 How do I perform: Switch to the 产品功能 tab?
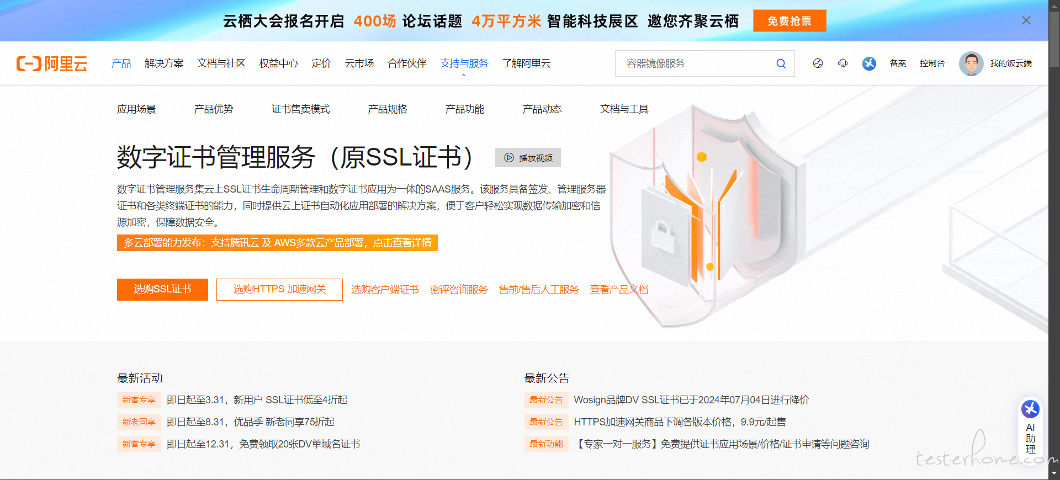pyautogui.click(x=465, y=109)
